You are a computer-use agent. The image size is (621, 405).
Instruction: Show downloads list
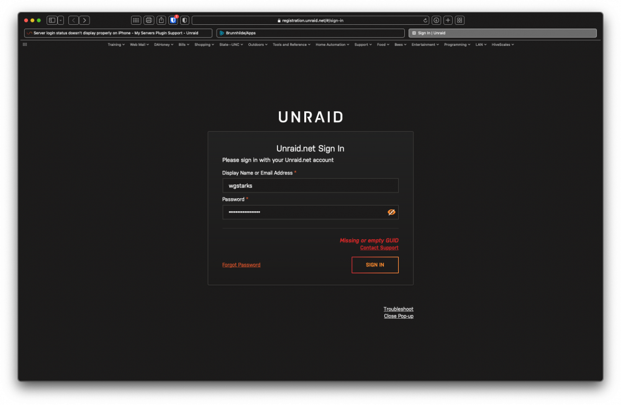(436, 20)
